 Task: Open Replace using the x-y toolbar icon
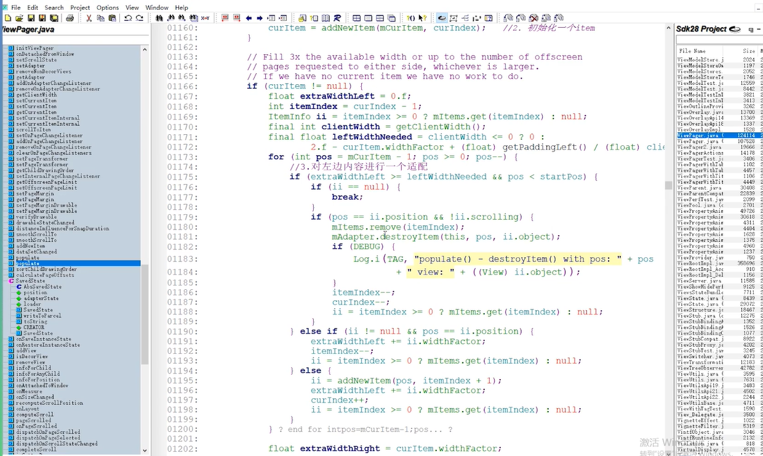point(206,18)
